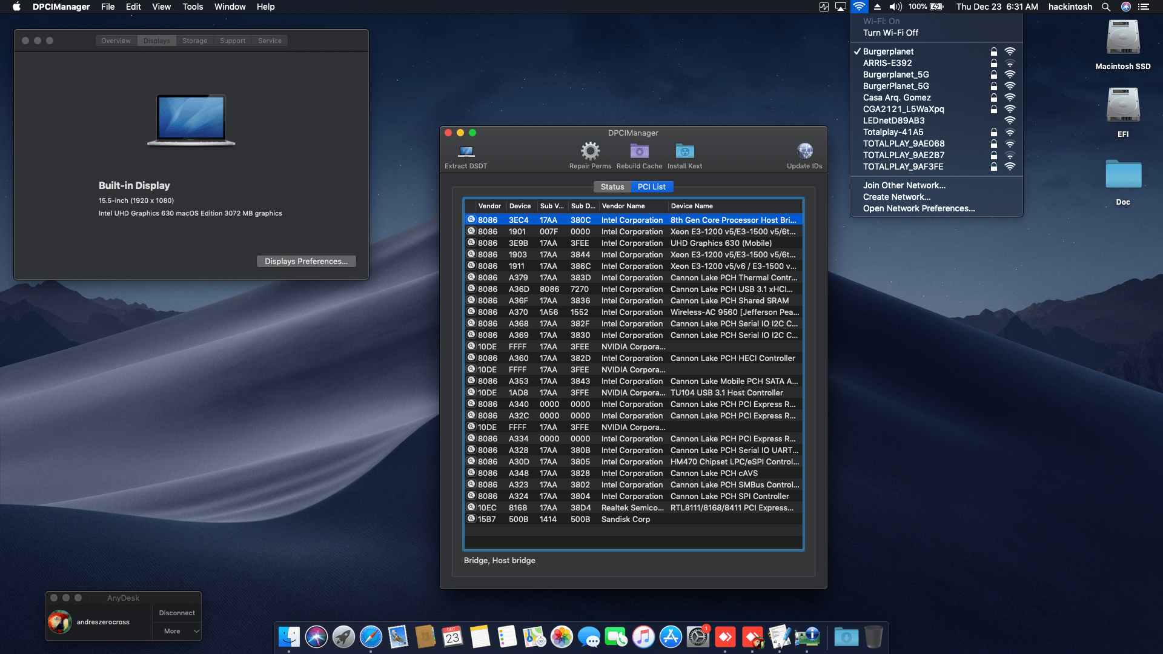1163x654 pixels.
Task: Open Launchpad rocket icon in dock
Action: (x=343, y=636)
